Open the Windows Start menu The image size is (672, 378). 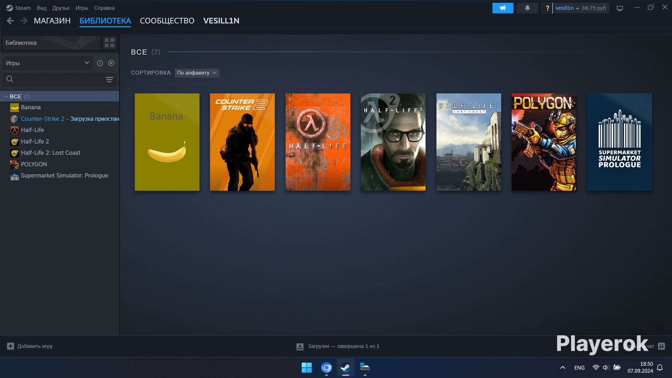coord(307,367)
